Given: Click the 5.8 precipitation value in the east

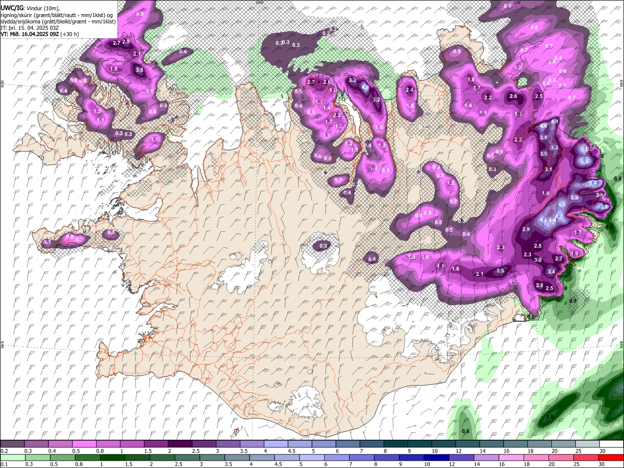Looking at the screenshot, I should click(585, 161).
